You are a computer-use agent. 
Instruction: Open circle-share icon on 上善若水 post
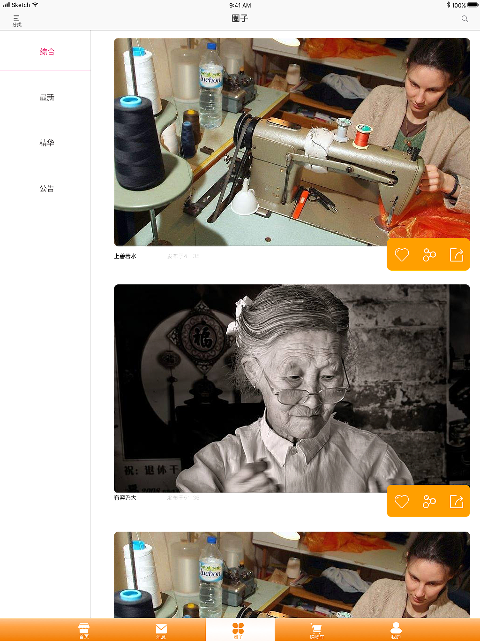coord(429,255)
